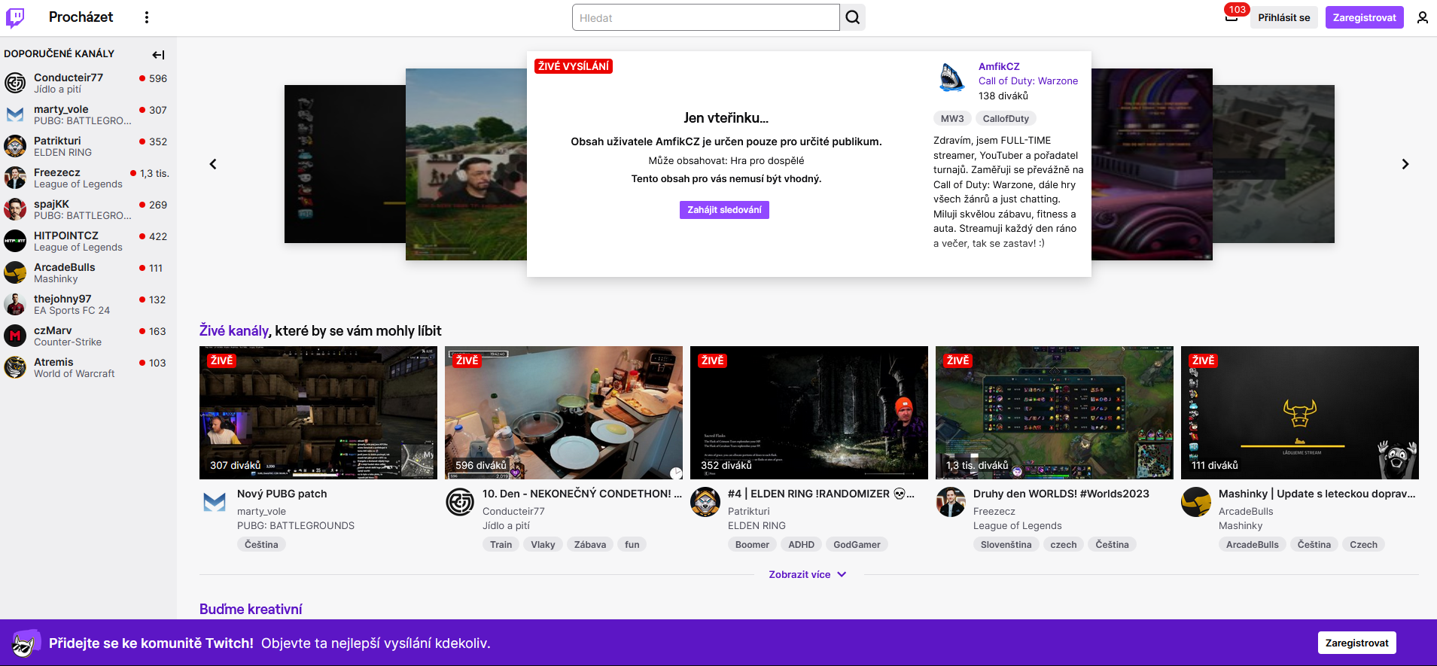Open Patrikturi avatar in sidebar

pyautogui.click(x=15, y=146)
